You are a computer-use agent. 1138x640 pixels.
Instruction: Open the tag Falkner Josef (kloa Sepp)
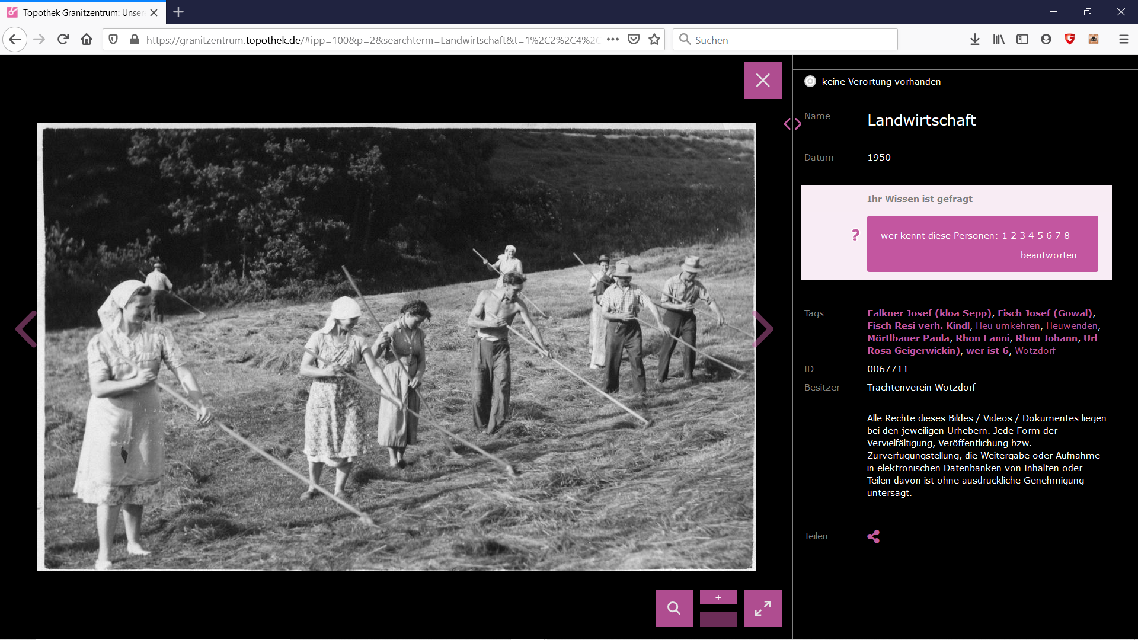929,313
